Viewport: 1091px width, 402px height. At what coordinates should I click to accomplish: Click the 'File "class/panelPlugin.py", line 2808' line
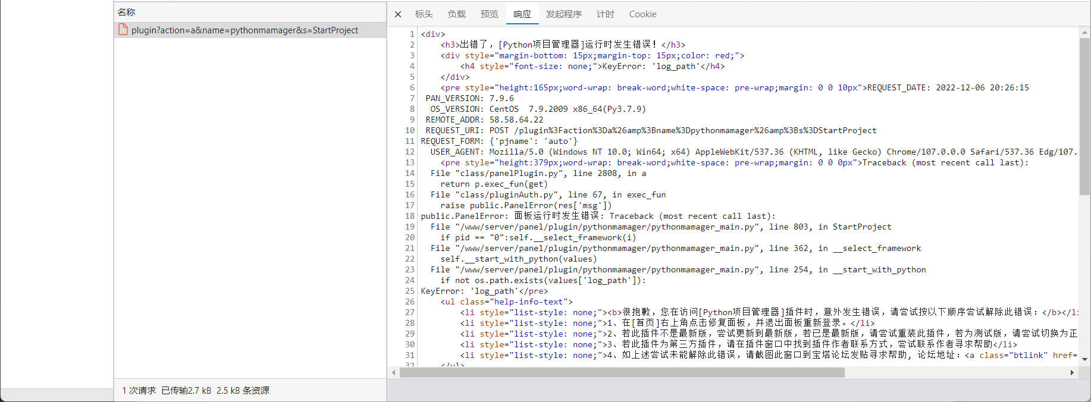538,173
